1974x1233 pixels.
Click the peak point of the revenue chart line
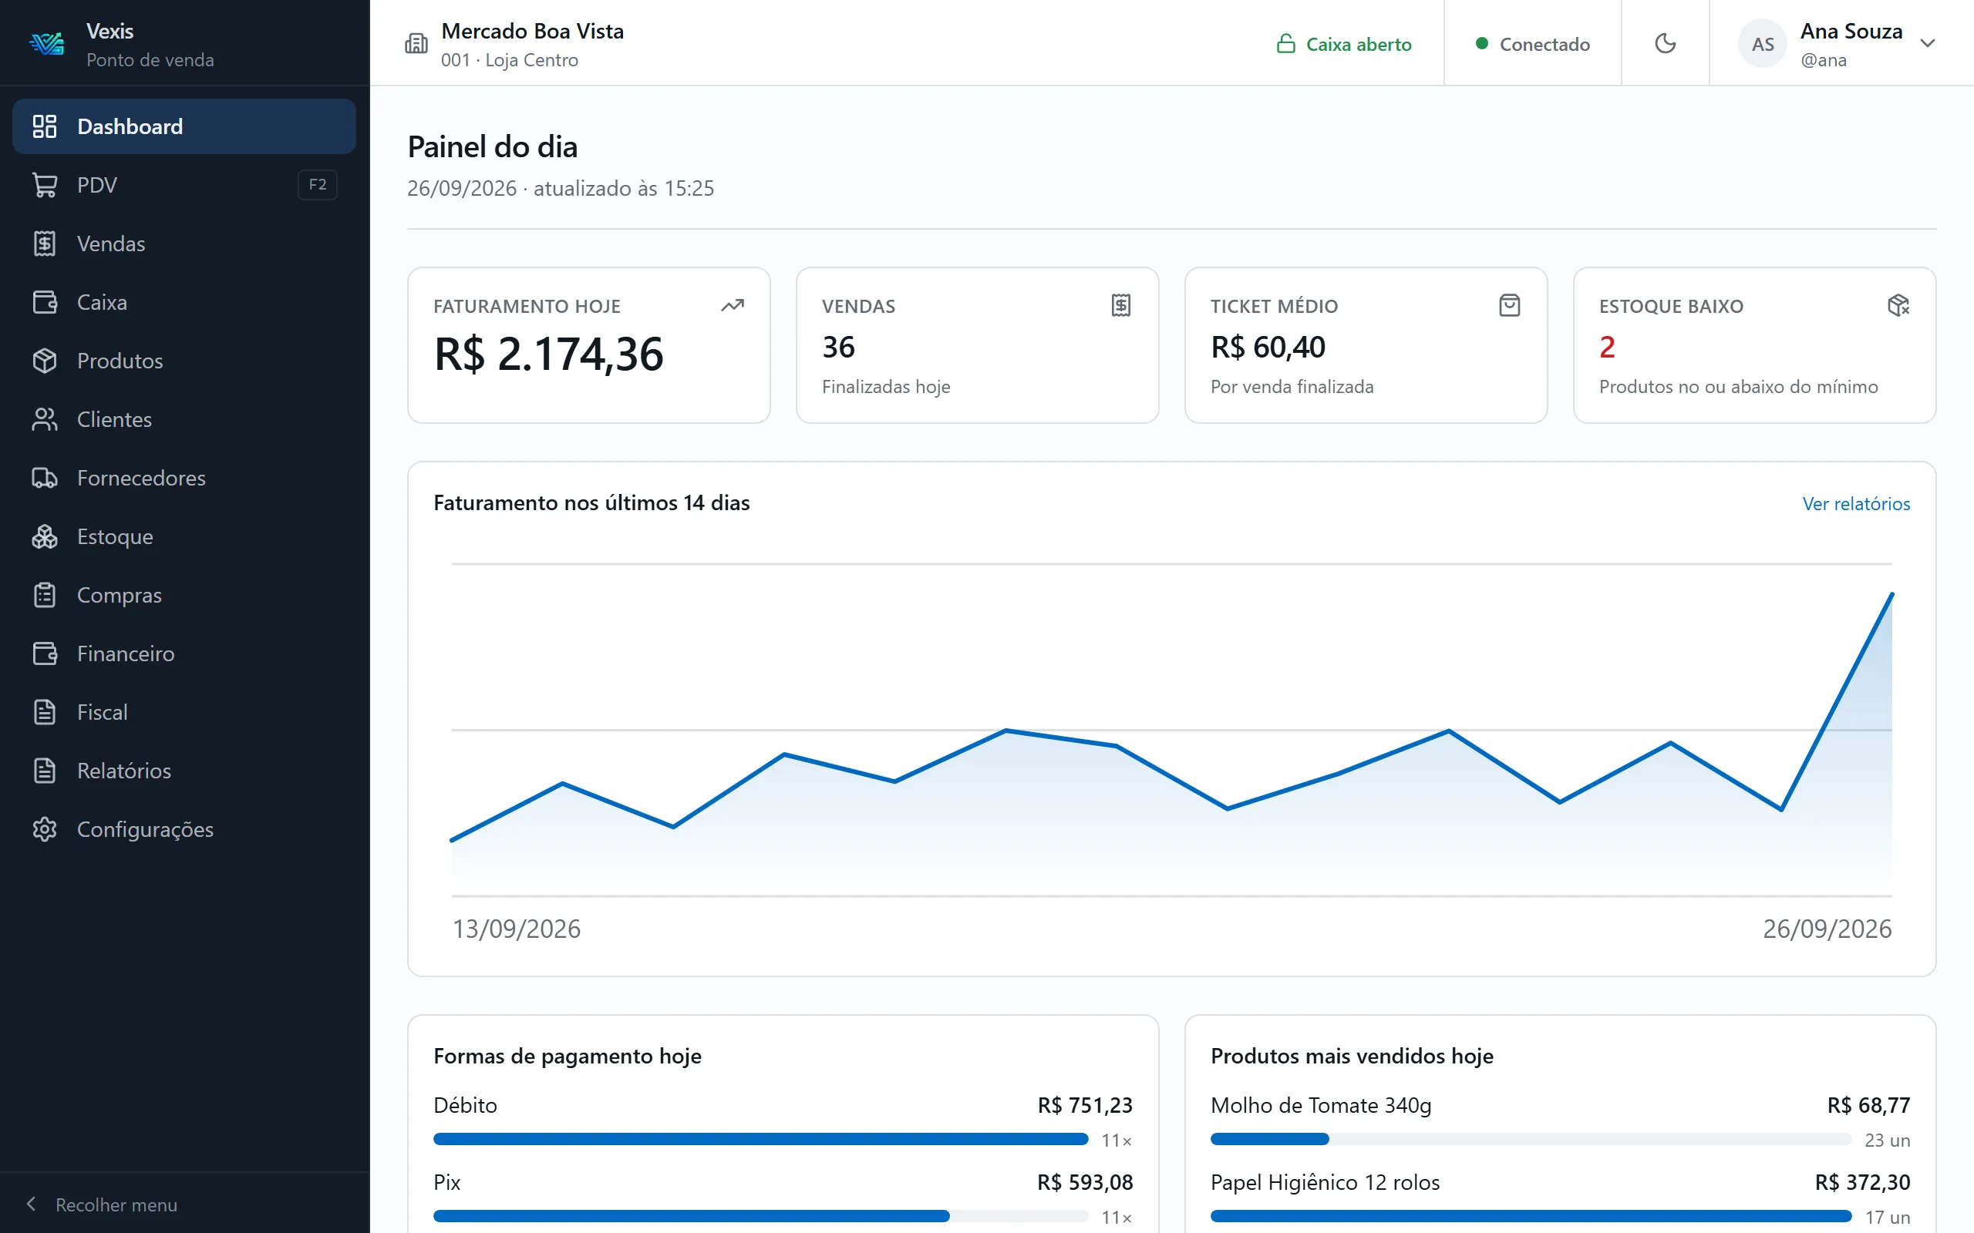click(1891, 594)
